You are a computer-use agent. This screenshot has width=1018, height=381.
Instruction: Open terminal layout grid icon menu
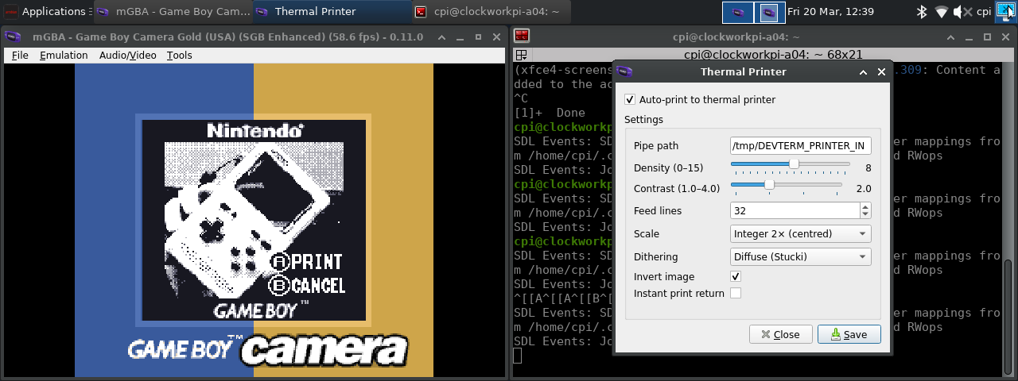(x=521, y=55)
